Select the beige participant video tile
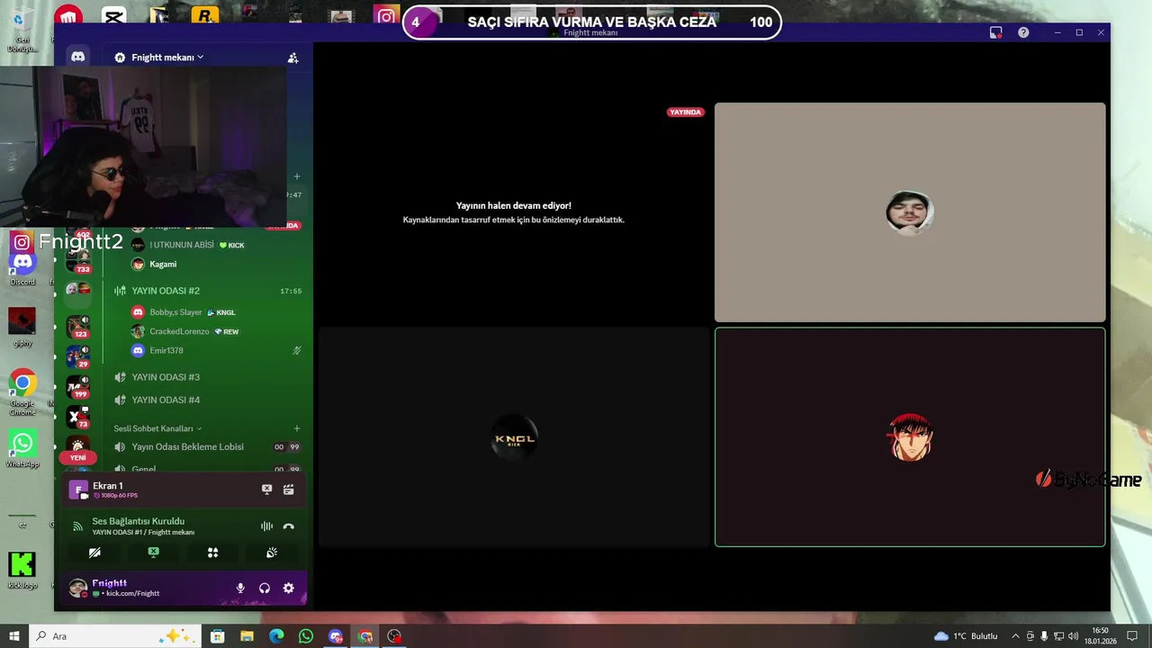 (x=910, y=212)
